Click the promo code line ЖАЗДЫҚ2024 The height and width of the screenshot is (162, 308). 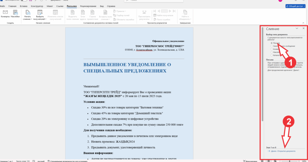(x=113, y=142)
